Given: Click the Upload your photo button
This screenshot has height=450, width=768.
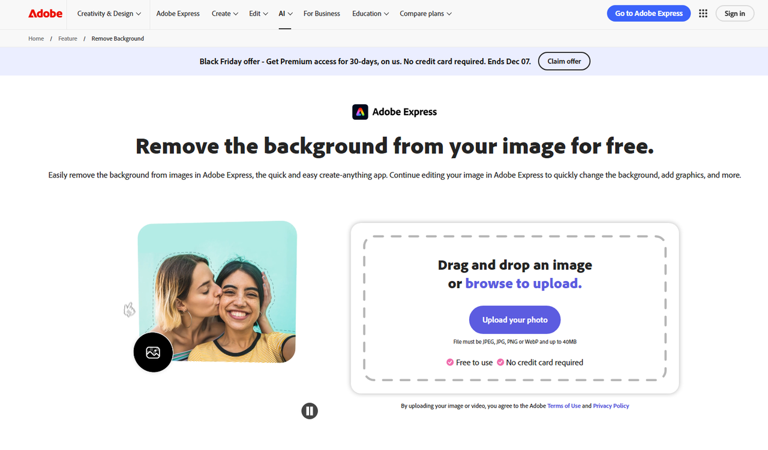Looking at the screenshot, I should coord(515,320).
